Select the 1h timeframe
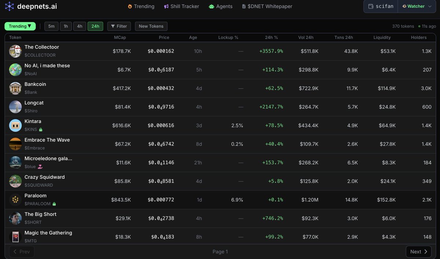This screenshot has height=259, width=440. click(66, 26)
